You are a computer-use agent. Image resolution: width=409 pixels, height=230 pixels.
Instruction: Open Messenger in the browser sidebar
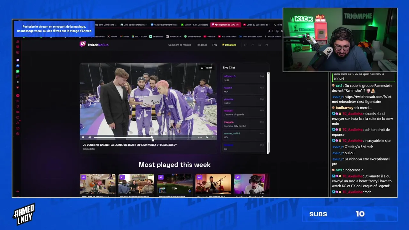pos(18,65)
